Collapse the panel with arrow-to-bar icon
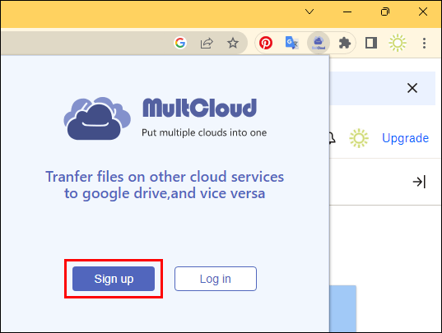The width and height of the screenshot is (442, 333). tap(419, 182)
